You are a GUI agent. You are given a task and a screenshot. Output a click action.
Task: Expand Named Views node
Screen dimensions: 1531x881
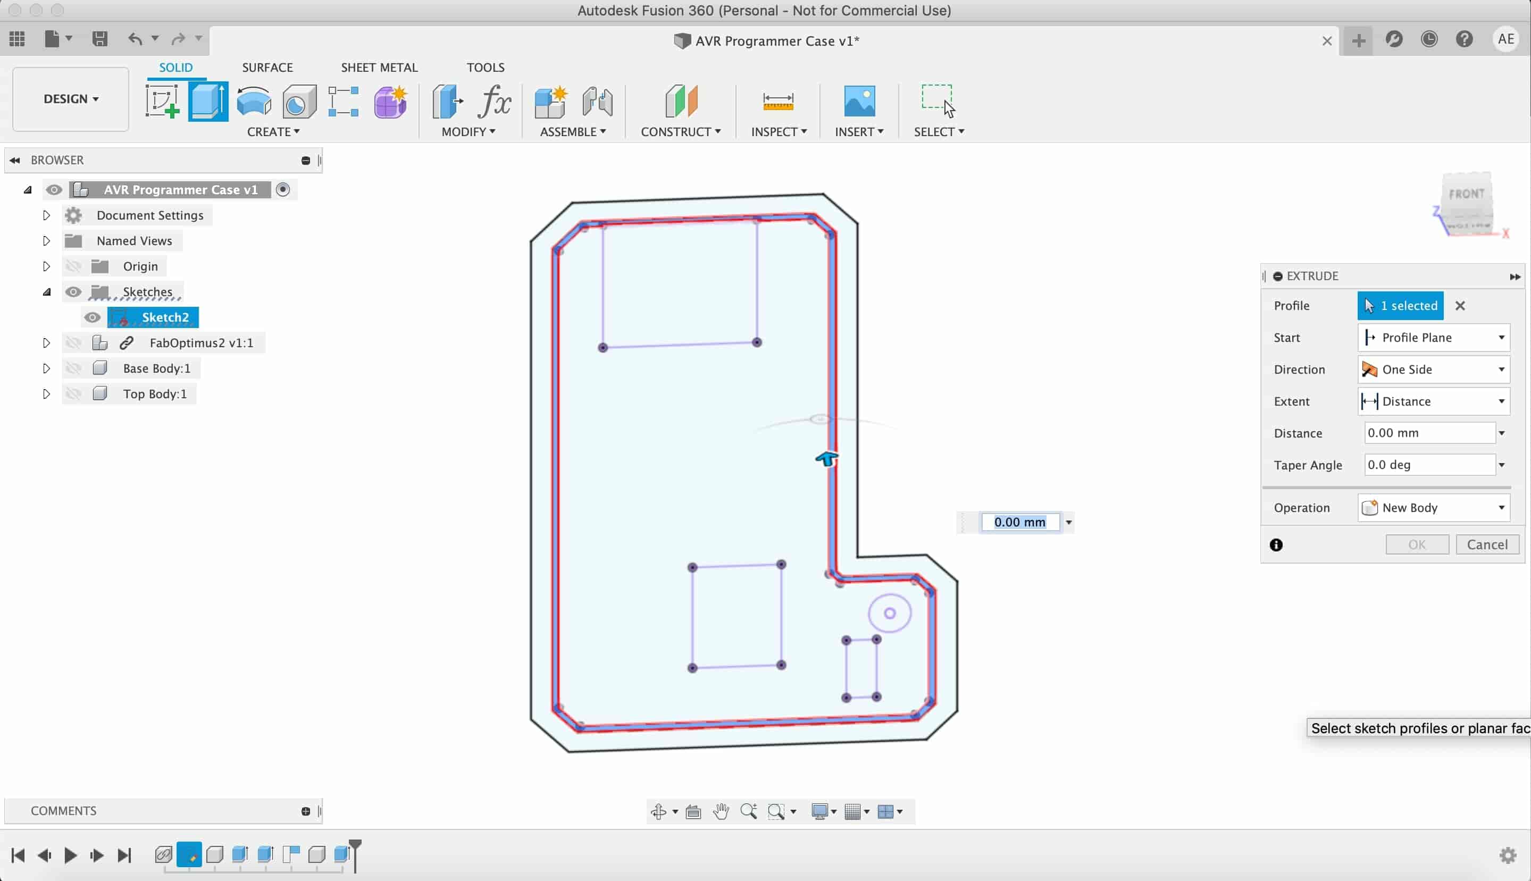coord(46,241)
